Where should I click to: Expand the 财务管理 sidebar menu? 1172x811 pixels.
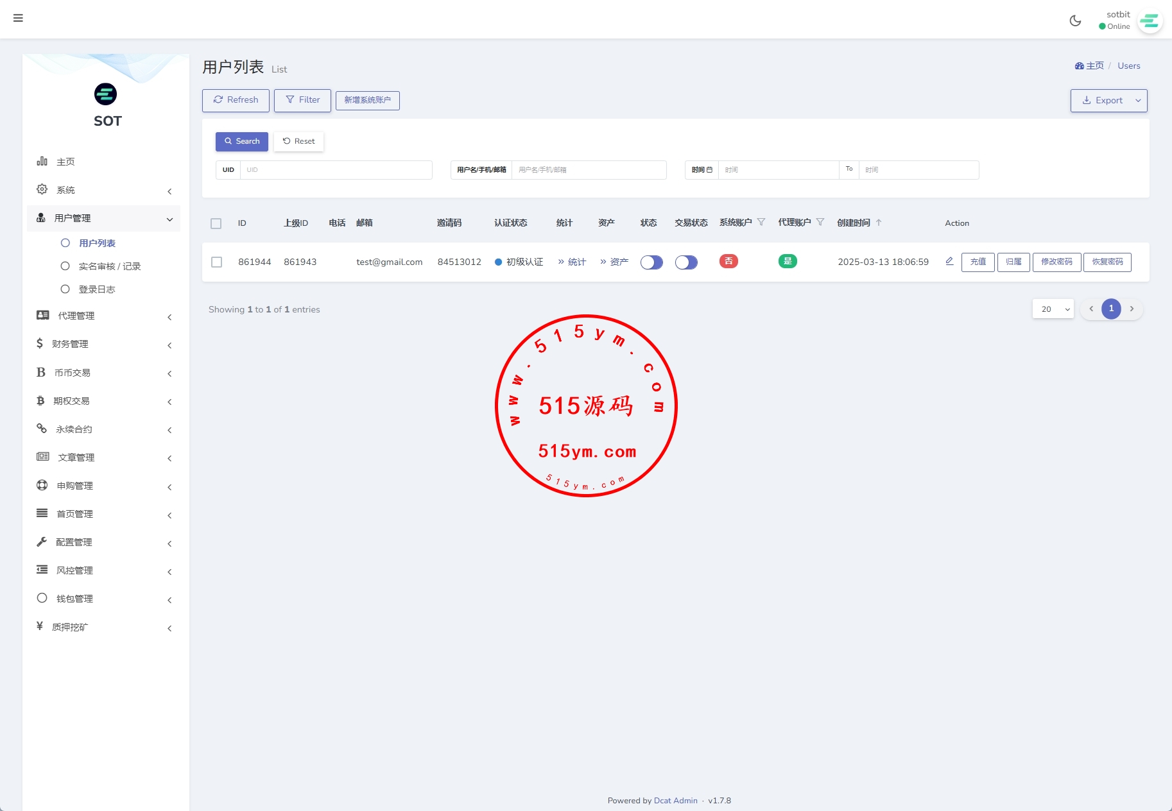[x=104, y=344]
